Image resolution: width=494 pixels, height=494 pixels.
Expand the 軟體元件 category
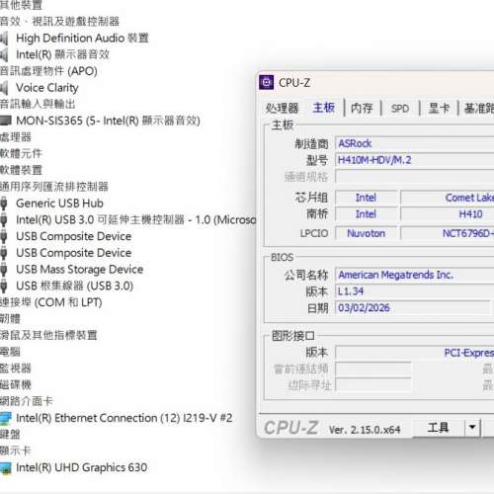click(x=21, y=153)
